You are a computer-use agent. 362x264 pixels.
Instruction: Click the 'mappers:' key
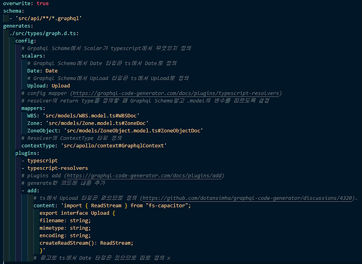point(33,108)
